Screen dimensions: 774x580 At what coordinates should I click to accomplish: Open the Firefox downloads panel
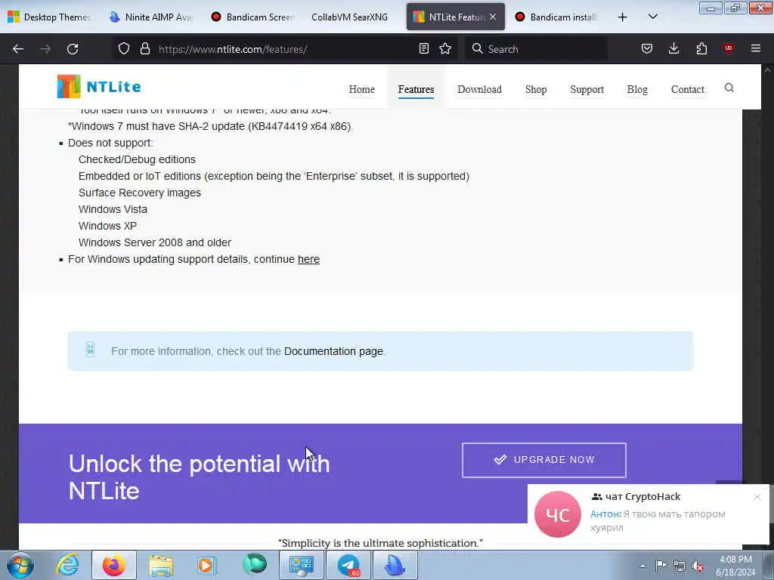click(x=673, y=48)
